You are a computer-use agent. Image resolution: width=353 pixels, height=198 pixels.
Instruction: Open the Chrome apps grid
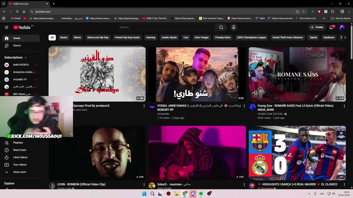point(4,18)
